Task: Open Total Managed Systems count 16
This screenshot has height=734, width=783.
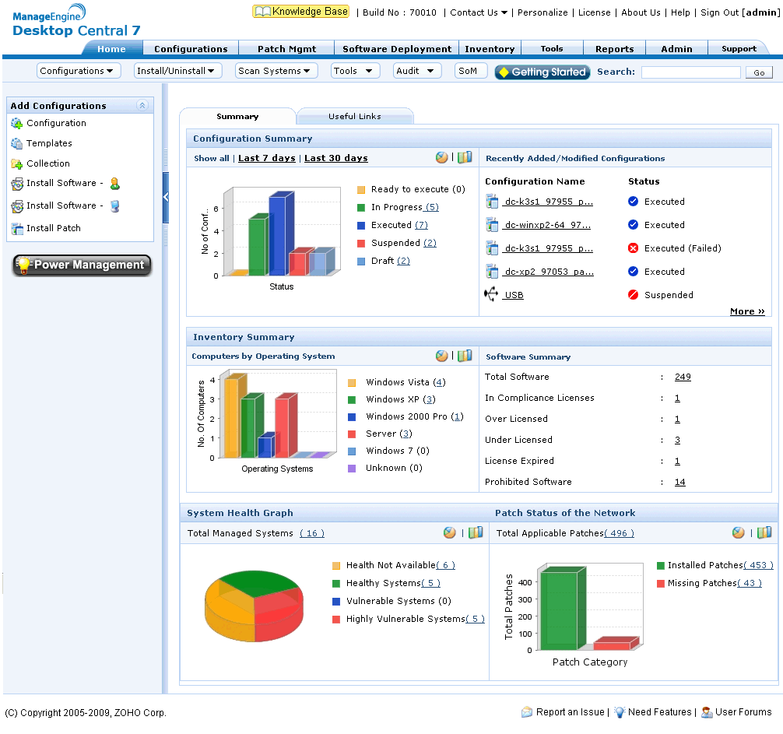Action: [x=312, y=533]
